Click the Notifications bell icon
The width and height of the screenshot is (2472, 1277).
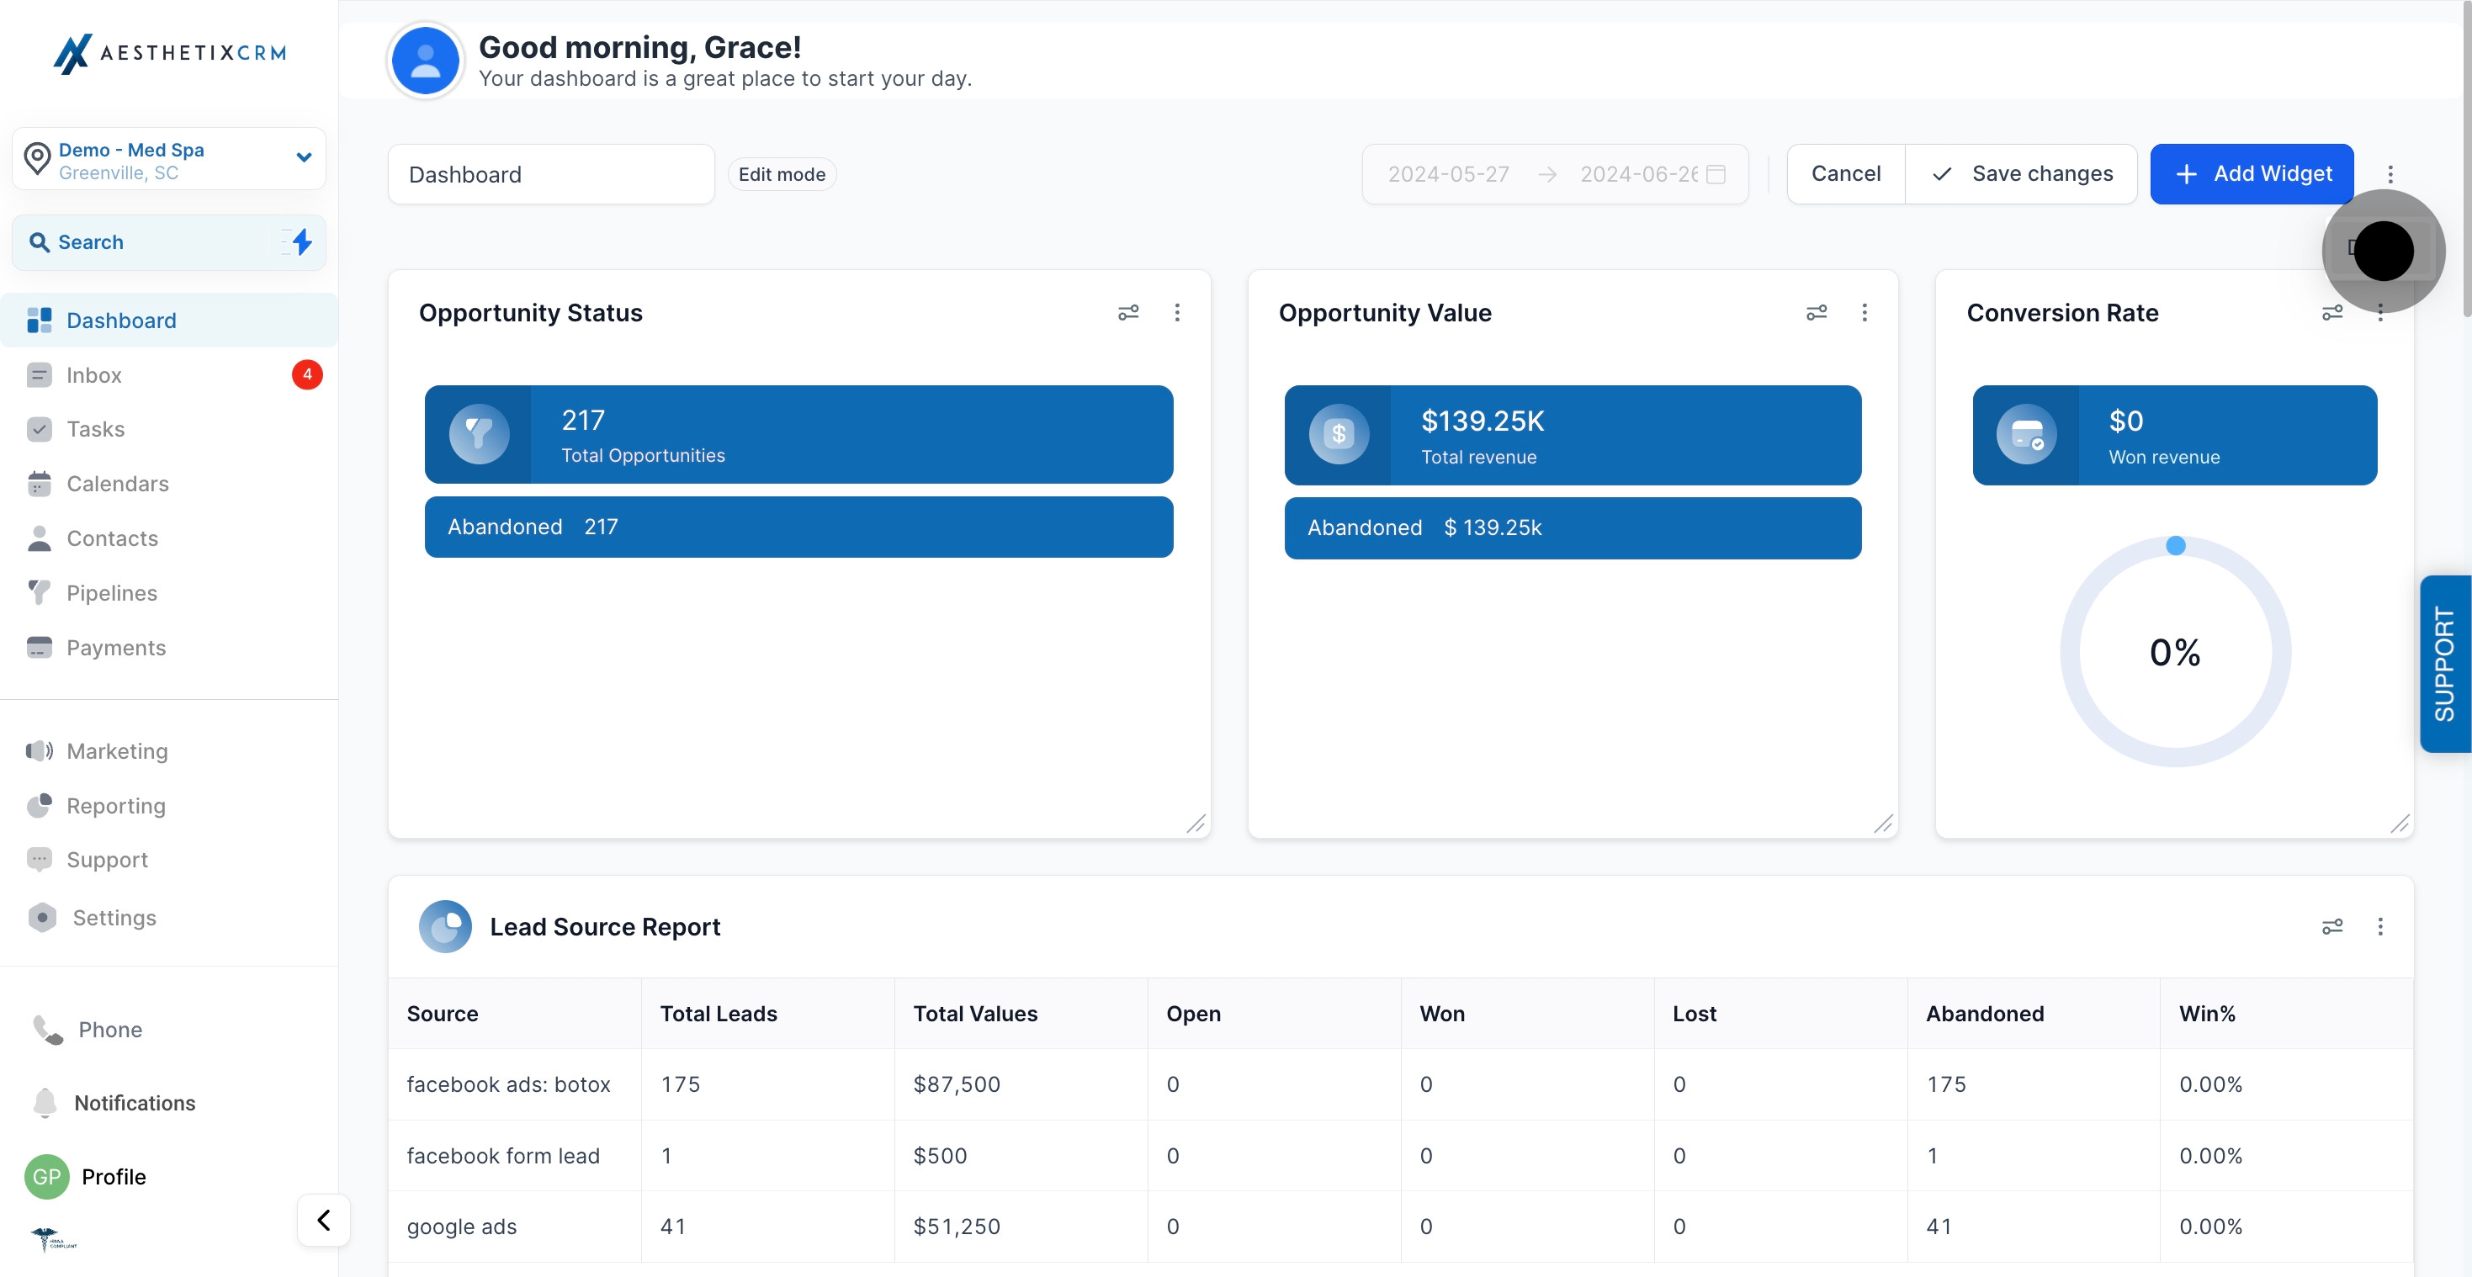point(45,1102)
